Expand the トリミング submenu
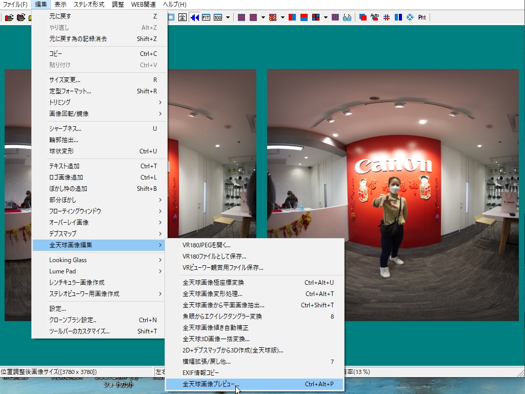Image resolution: width=525 pixels, height=394 pixels. tap(99, 103)
